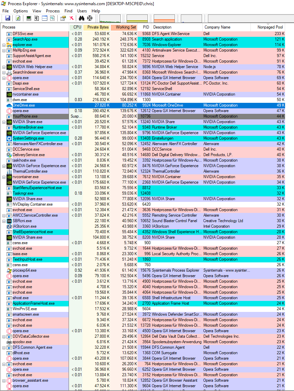
Task: Sort by the Working Set column header
Action: coord(124,27)
